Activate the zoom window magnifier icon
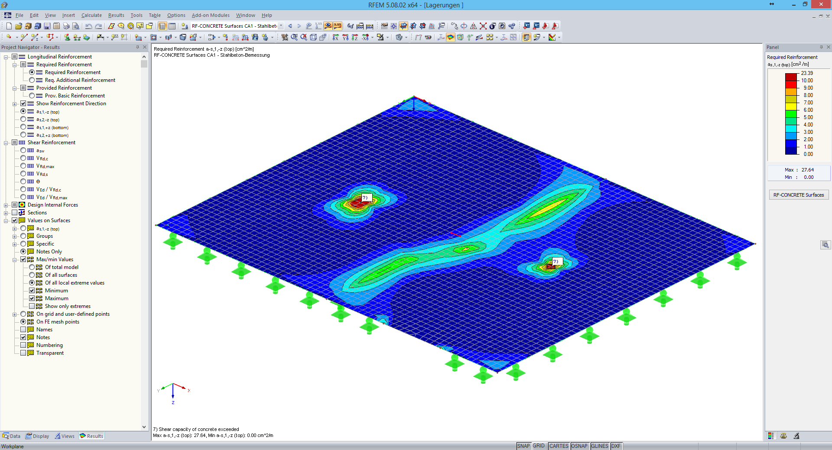The image size is (832, 450). coord(294,37)
